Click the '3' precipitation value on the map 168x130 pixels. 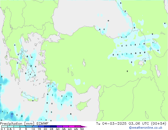[22, 116]
